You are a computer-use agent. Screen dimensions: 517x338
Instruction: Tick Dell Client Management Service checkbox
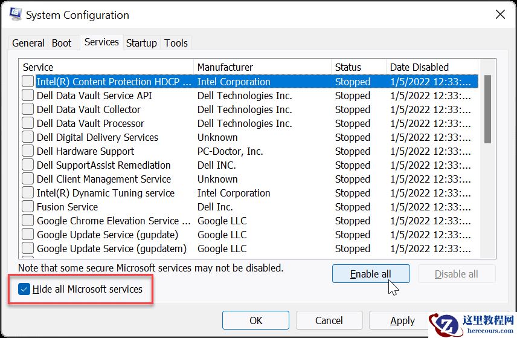pyautogui.click(x=28, y=178)
